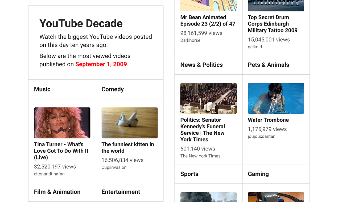Screen dimensions: 338x202
Task: Select the Film & Animation heading
Action: pos(57,192)
